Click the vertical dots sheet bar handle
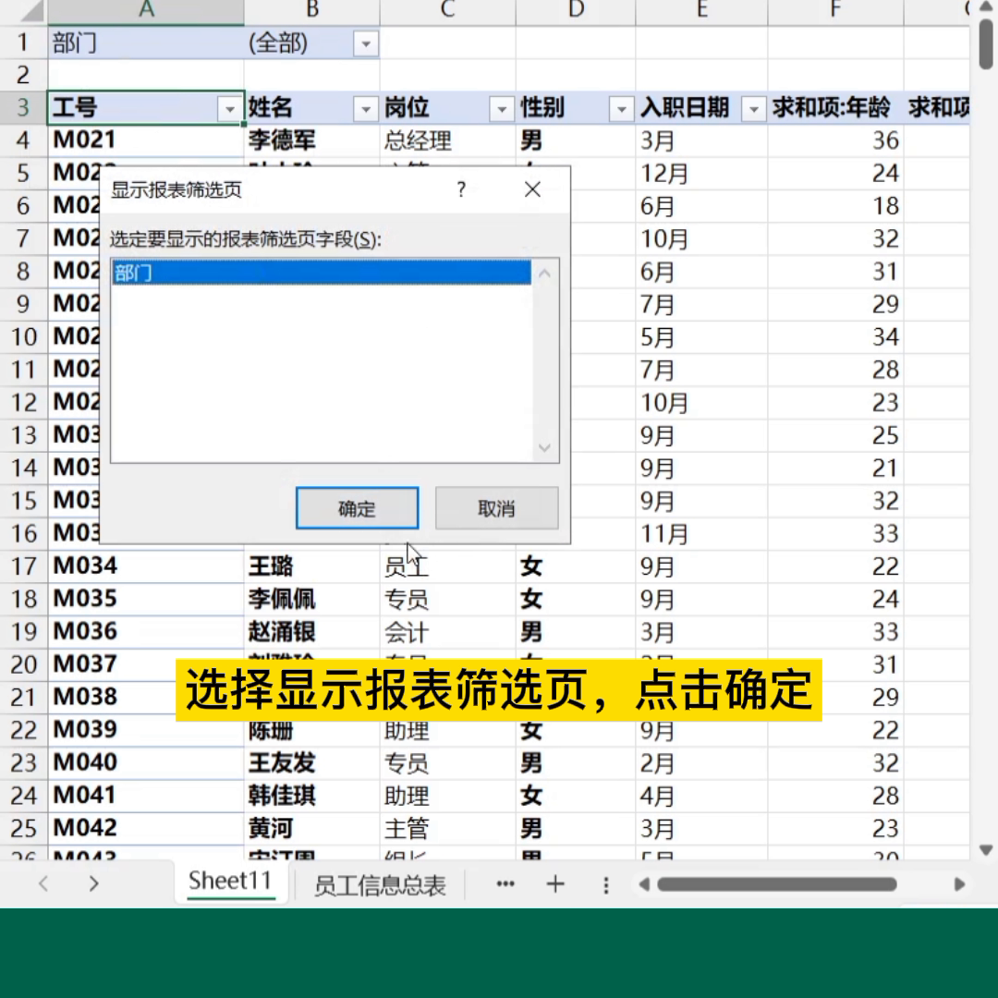This screenshot has width=998, height=998. 606,884
